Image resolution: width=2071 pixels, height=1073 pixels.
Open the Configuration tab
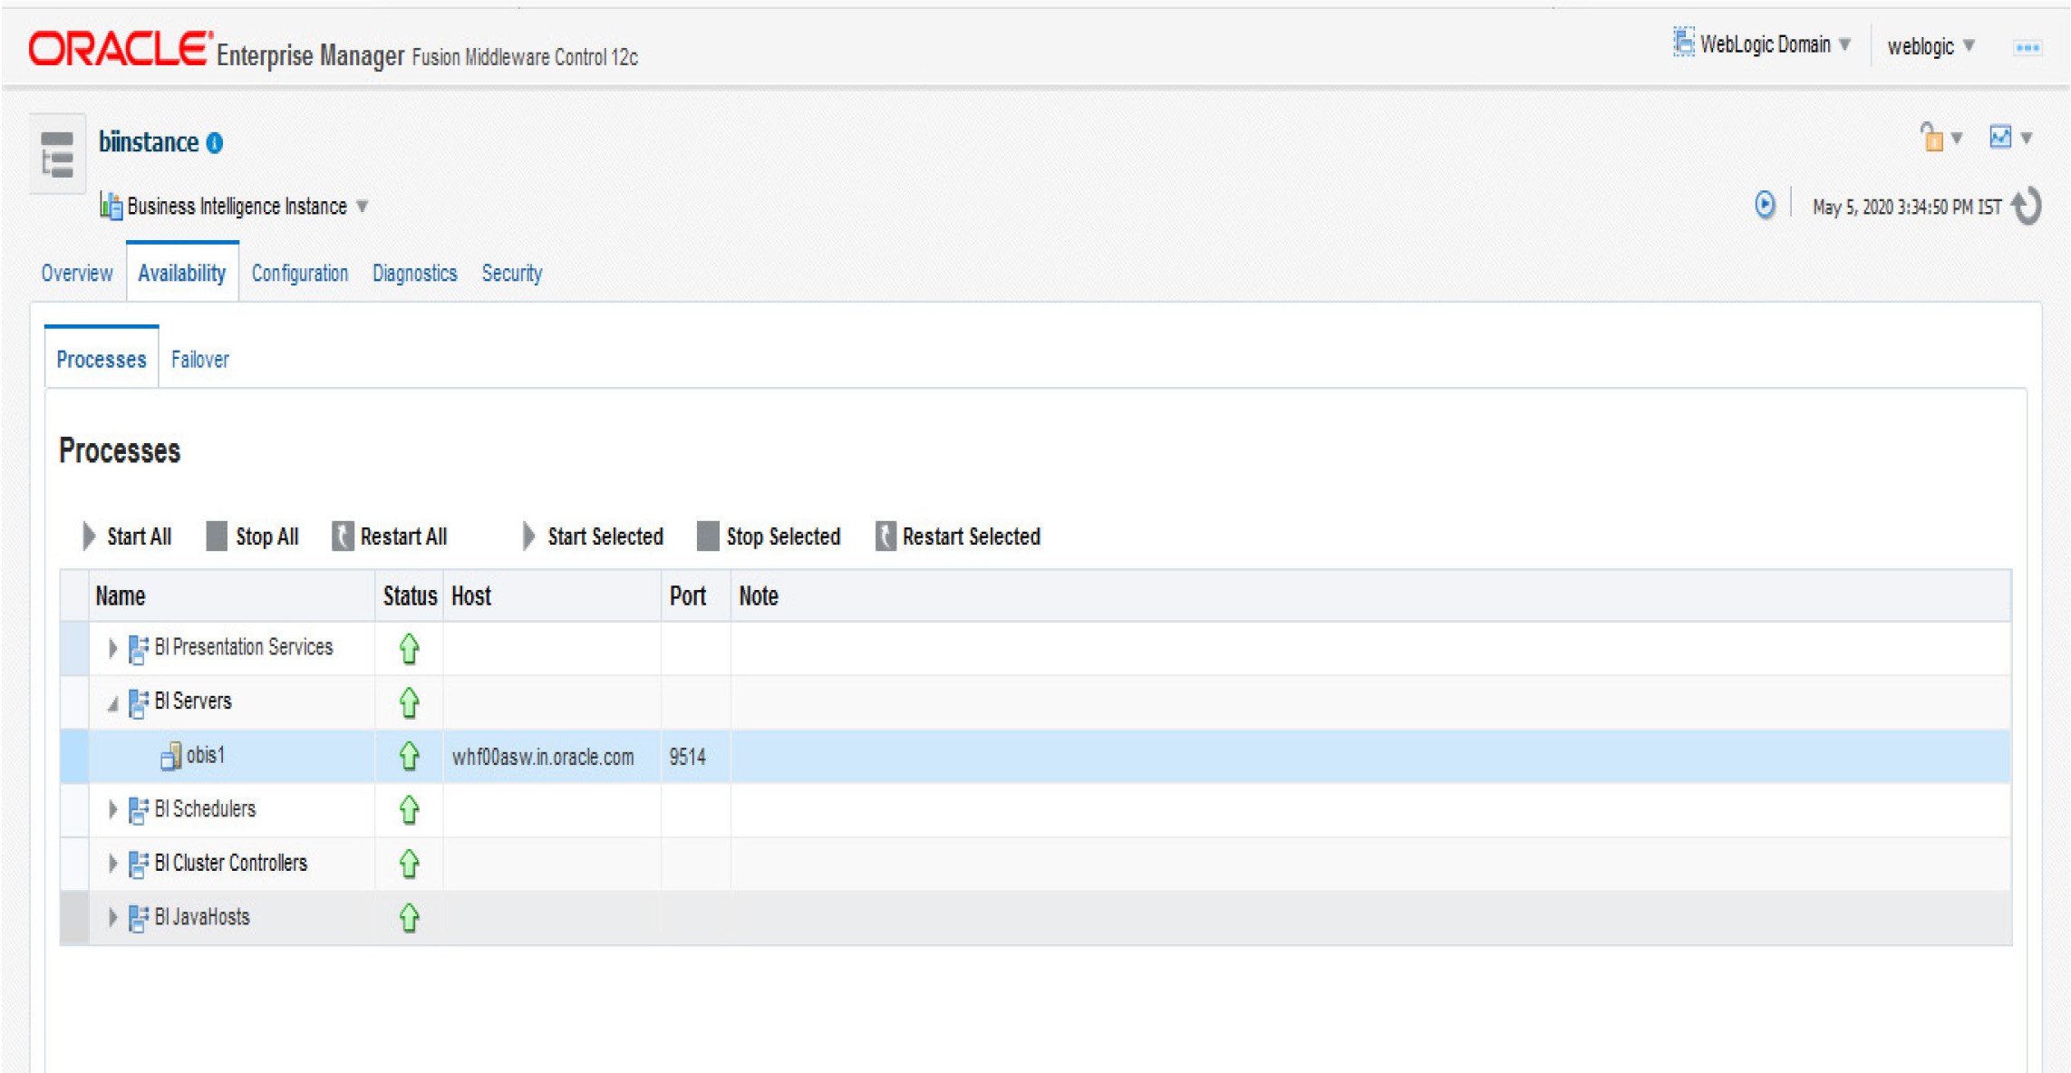tap(300, 273)
